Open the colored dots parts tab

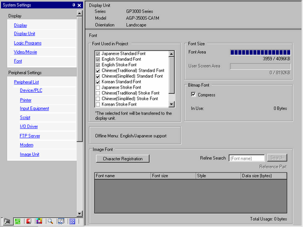39,222
